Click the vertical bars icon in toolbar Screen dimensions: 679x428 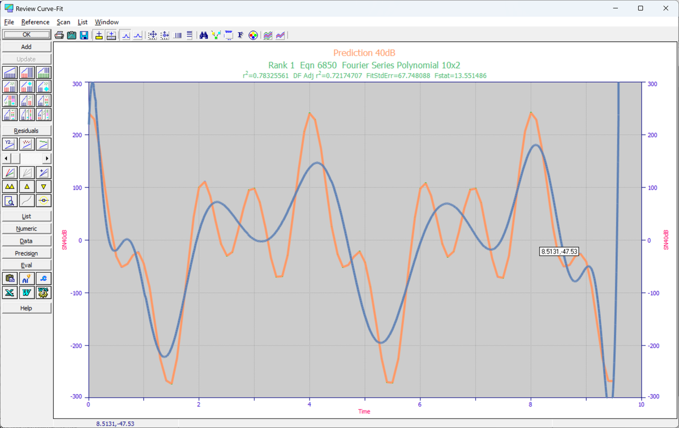click(178, 35)
